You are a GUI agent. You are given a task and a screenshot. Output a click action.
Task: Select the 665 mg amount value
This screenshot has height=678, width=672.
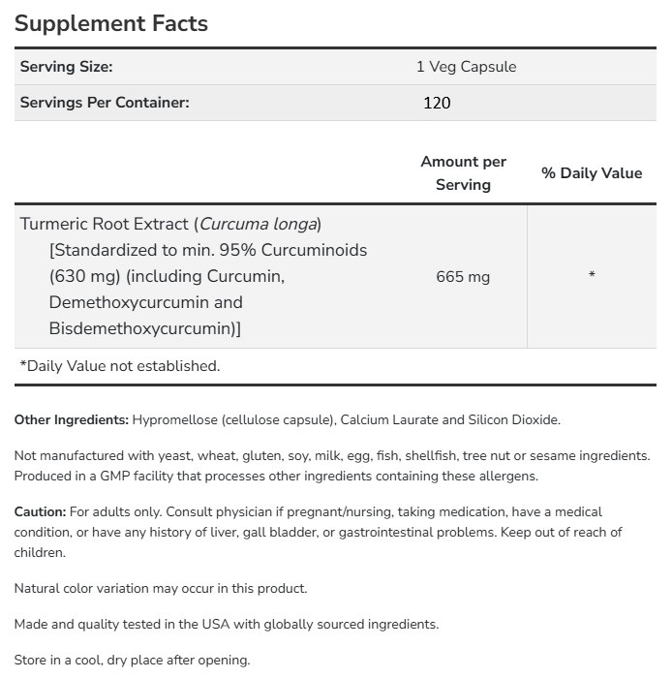(463, 276)
